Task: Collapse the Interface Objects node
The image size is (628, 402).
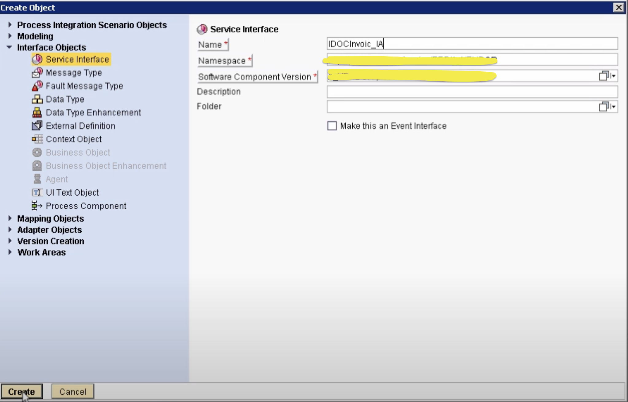Action: point(10,47)
